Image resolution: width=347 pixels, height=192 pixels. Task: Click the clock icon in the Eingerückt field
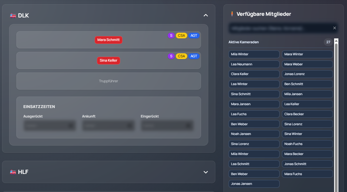coord(188,126)
